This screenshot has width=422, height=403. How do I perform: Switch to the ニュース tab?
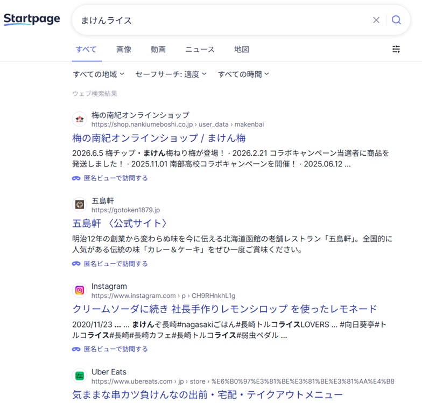pos(200,50)
